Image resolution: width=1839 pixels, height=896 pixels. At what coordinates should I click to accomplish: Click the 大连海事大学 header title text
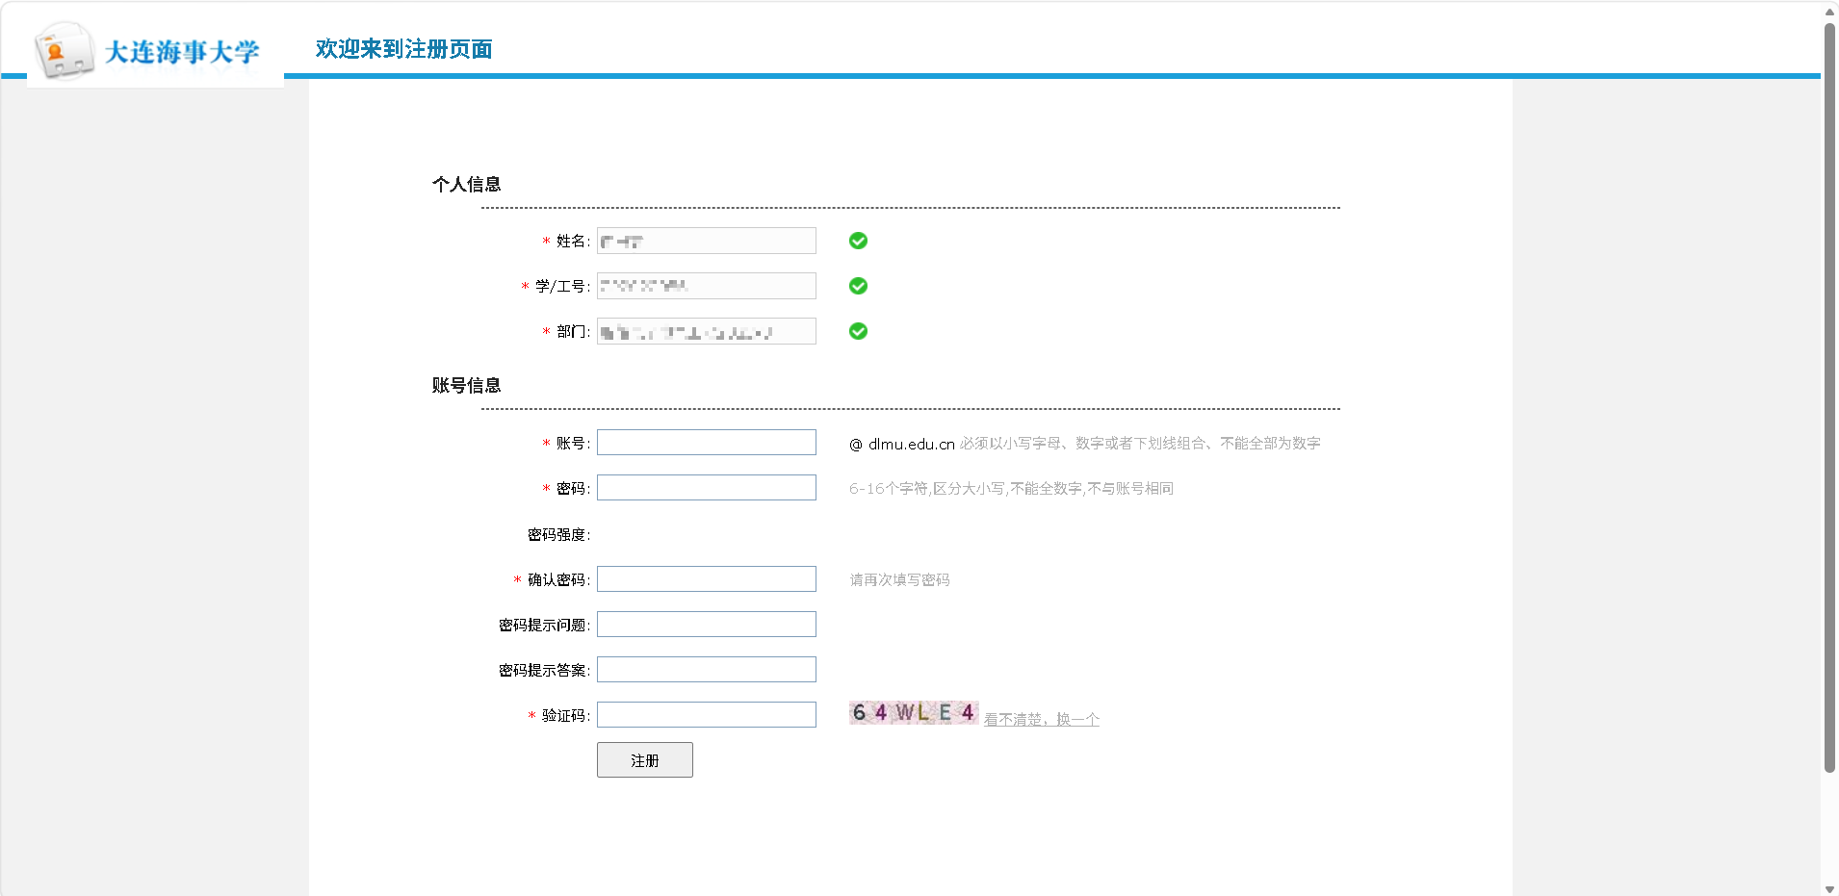182,52
